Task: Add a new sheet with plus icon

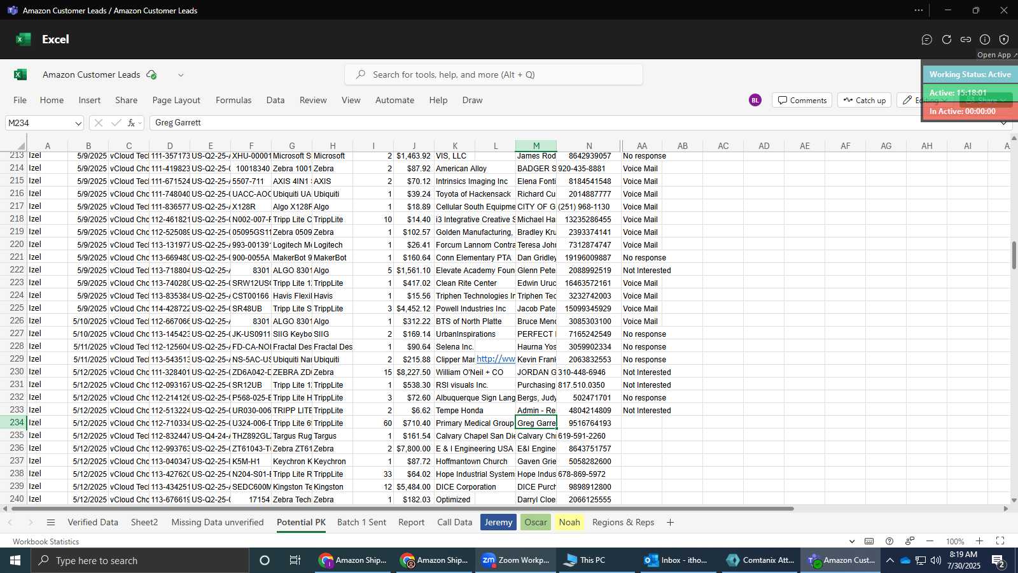Action: point(670,523)
